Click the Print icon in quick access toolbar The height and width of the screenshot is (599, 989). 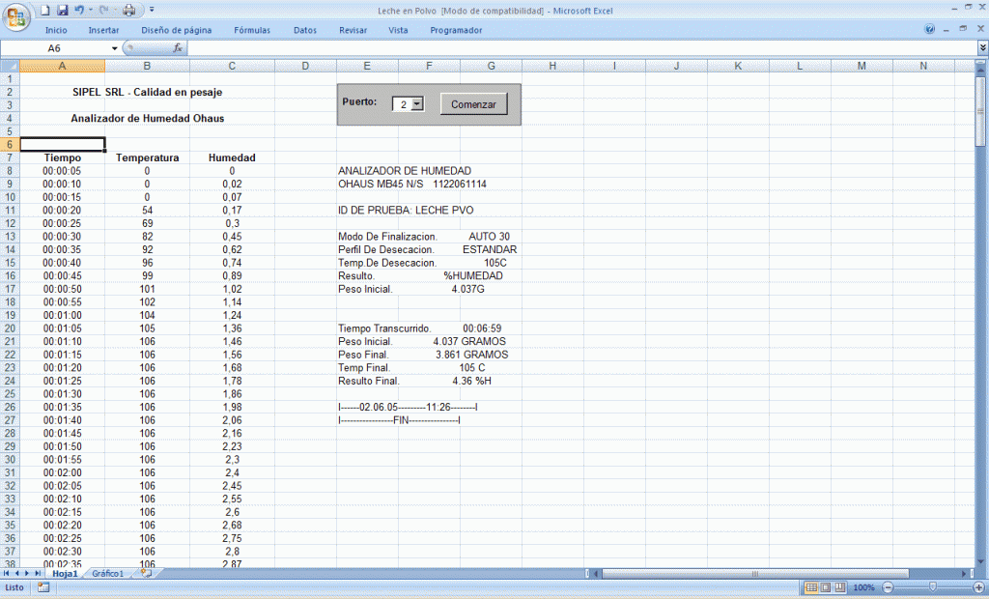click(128, 11)
